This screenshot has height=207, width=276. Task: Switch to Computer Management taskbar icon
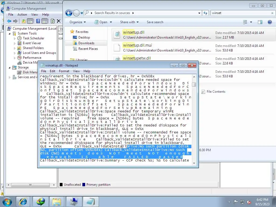coord(74,202)
